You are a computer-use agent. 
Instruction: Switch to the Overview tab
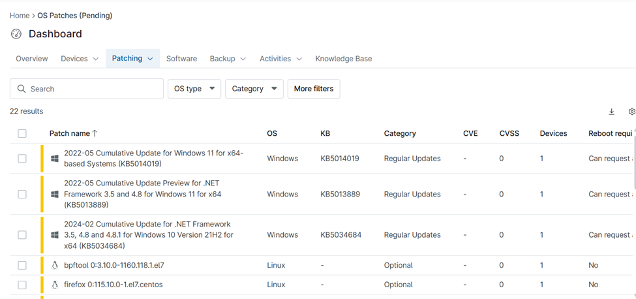(32, 58)
